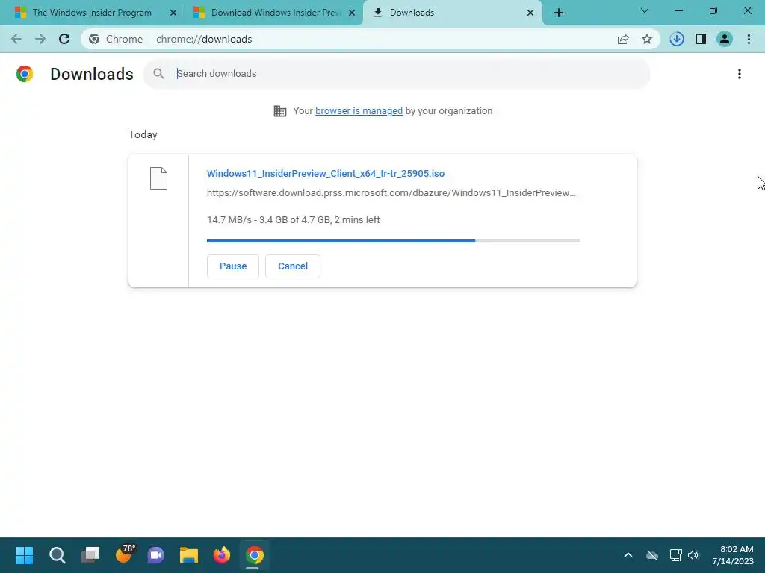
Task: Switch to Download Windows Insider Preview tab
Action: [276, 13]
